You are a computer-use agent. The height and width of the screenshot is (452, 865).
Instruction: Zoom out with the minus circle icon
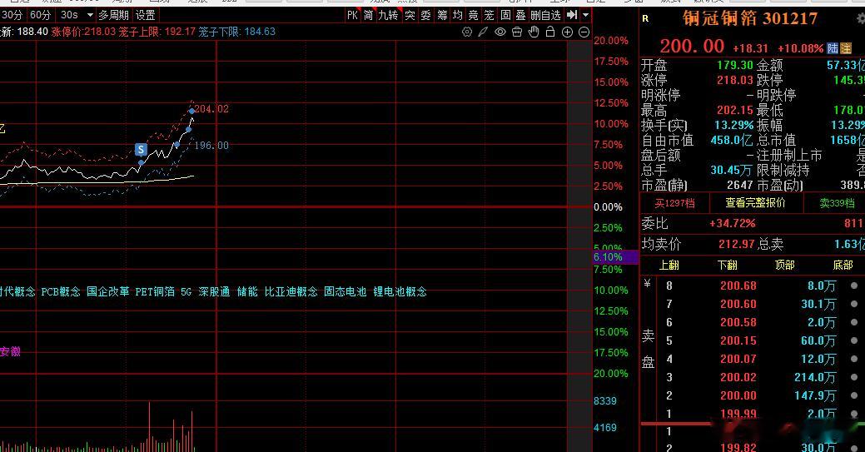[x=584, y=32]
